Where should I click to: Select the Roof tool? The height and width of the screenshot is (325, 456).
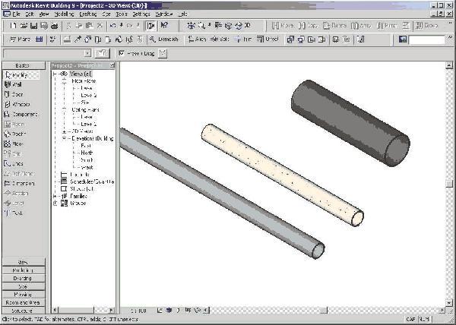pos(15,134)
